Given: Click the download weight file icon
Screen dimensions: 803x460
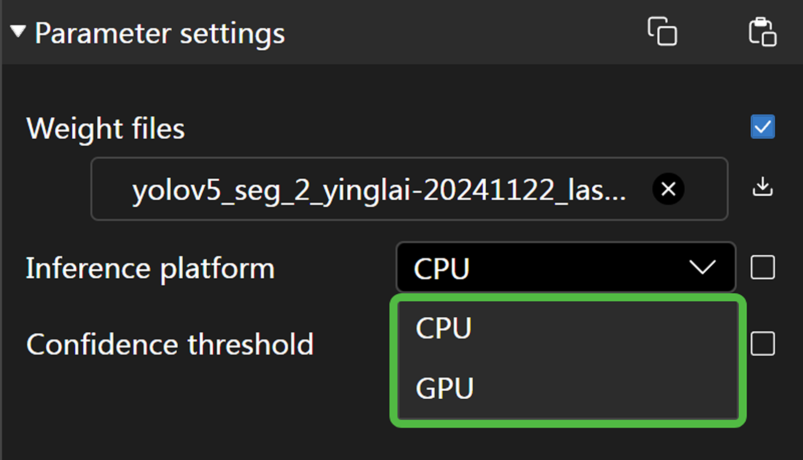Looking at the screenshot, I should pyautogui.click(x=762, y=187).
